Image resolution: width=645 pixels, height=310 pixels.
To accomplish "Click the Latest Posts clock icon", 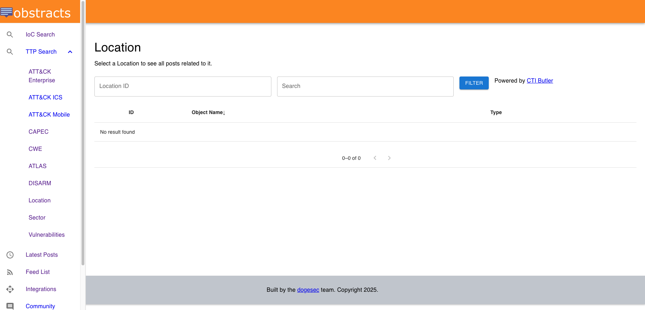I will [10, 255].
